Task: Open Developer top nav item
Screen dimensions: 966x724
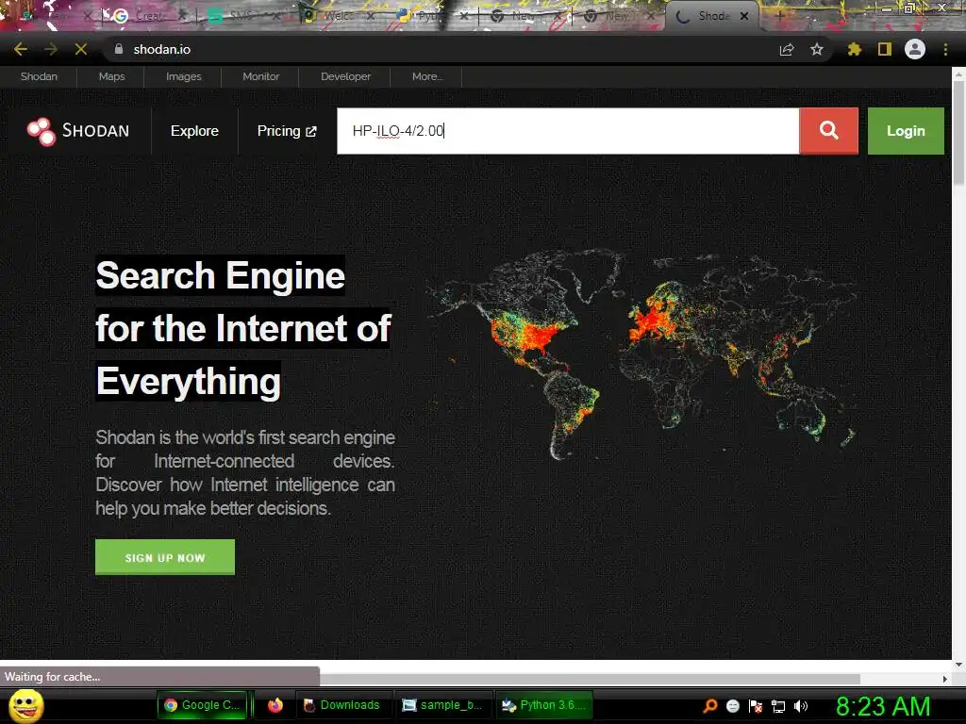Action: (x=345, y=76)
